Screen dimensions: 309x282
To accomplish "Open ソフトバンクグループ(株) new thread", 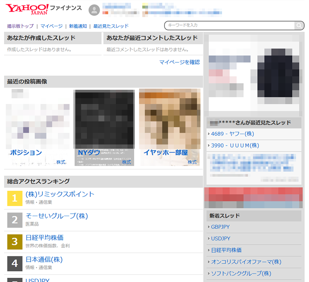I will click(x=241, y=274).
